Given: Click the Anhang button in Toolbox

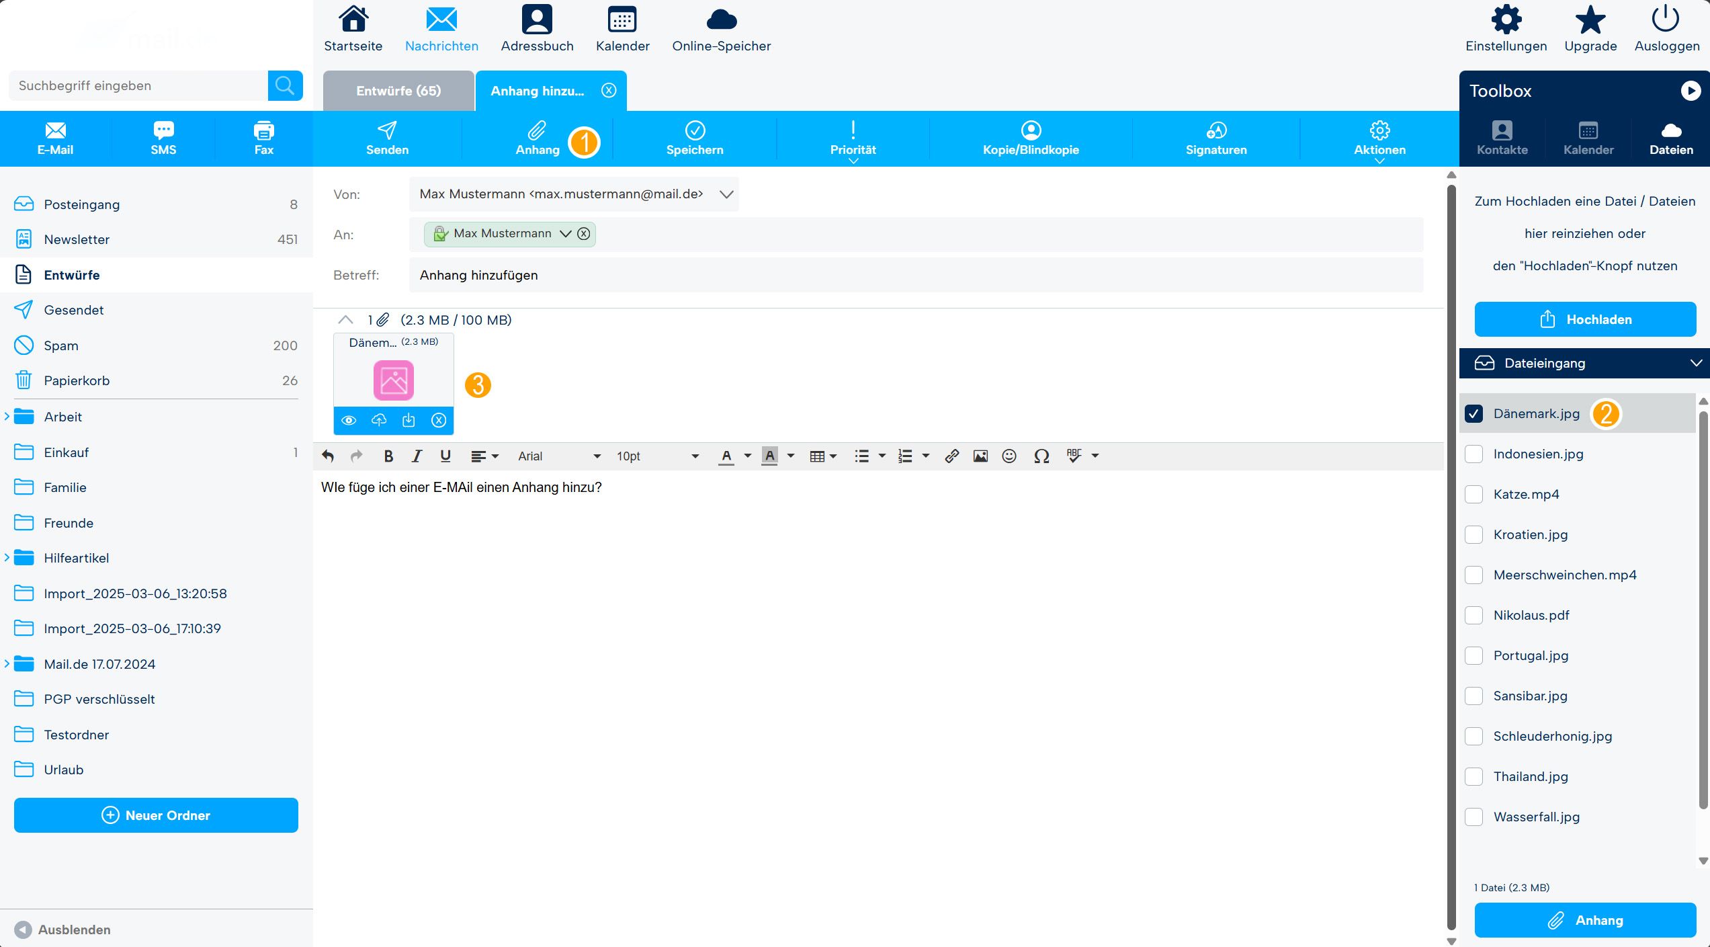Looking at the screenshot, I should (x=1585, y=920).
